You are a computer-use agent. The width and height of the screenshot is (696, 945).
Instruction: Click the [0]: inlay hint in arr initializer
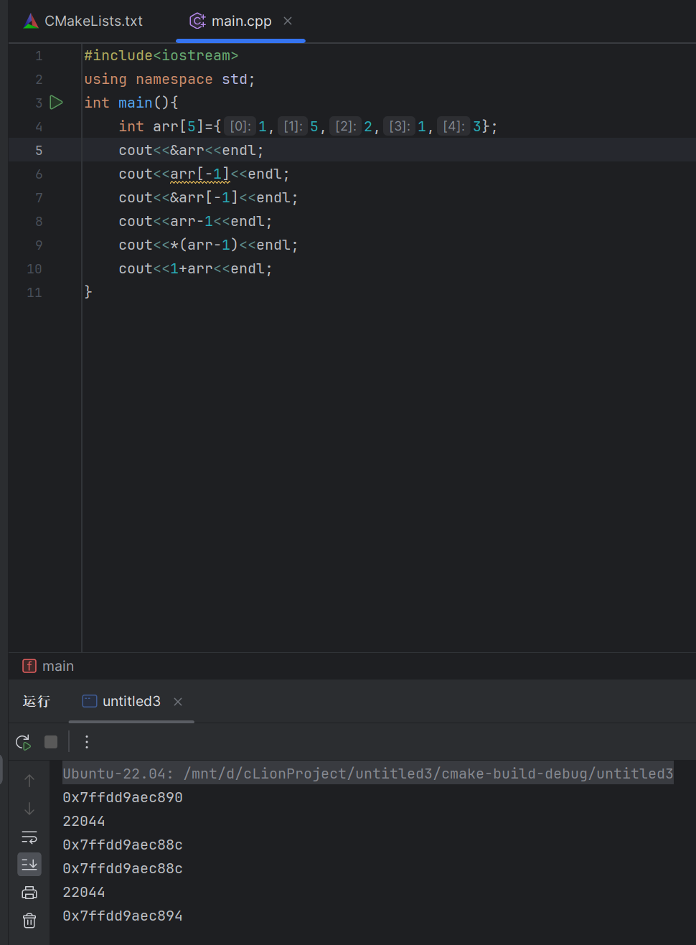pos(240,126)
